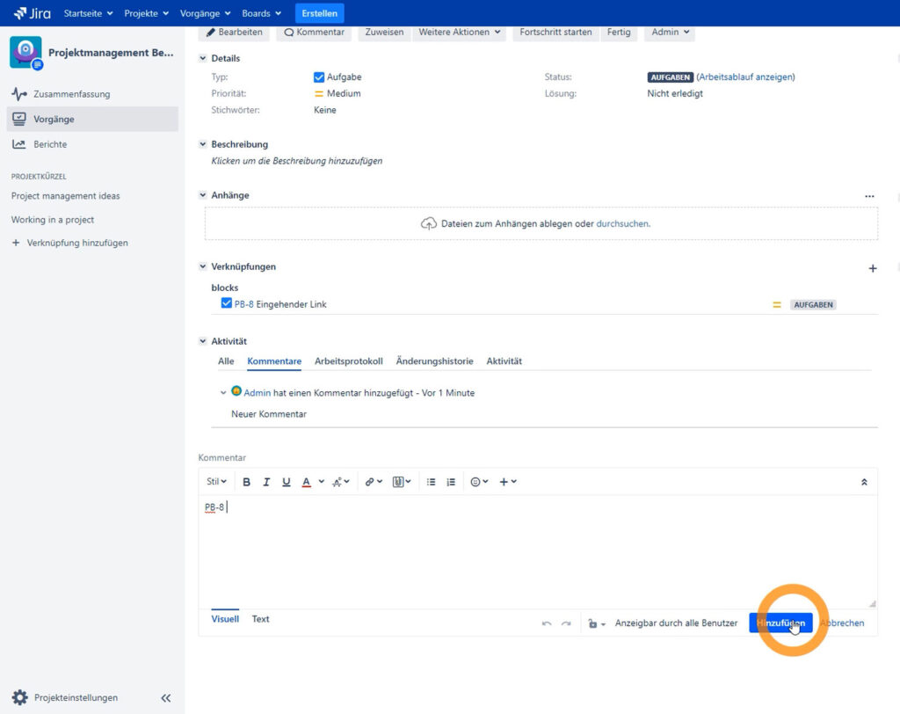Uncheck the PB-8 linked issue checkbox
This screenshot has height=714, width=900.
[227, 304]
